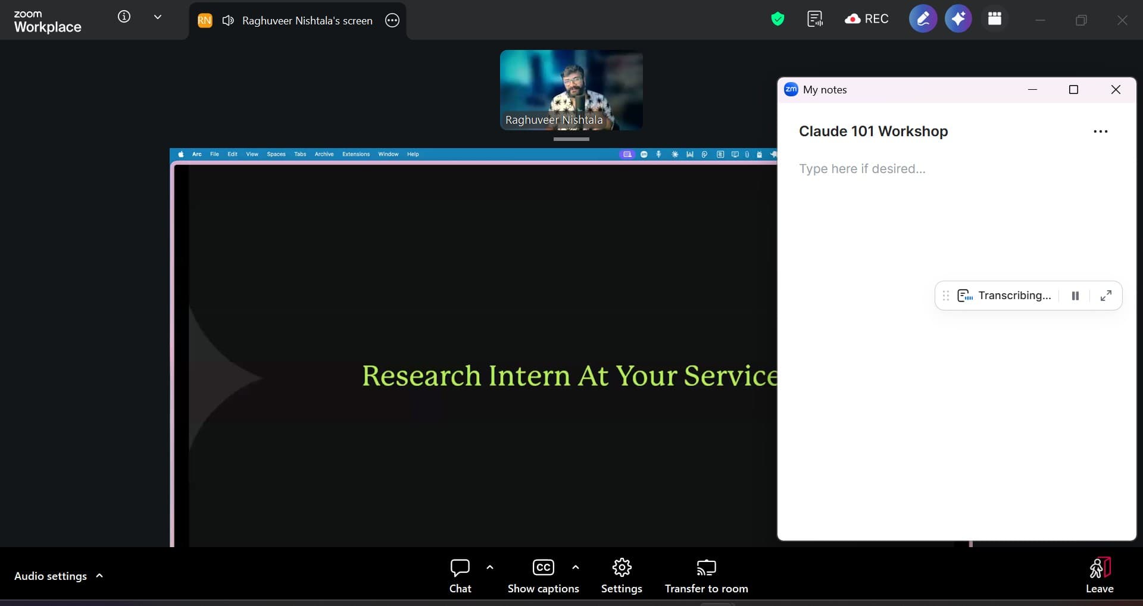This screenshot has height=606, width=1143.
Task: Close the My notes window
Action: [1116, 89]
